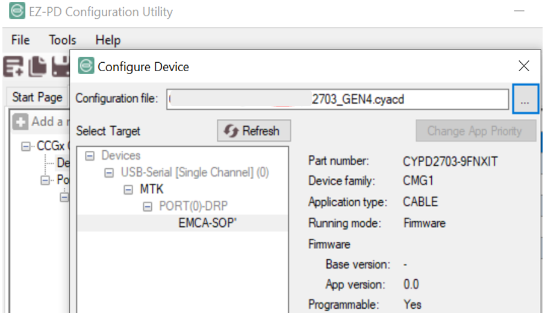Open the File menu

(20, 40)
